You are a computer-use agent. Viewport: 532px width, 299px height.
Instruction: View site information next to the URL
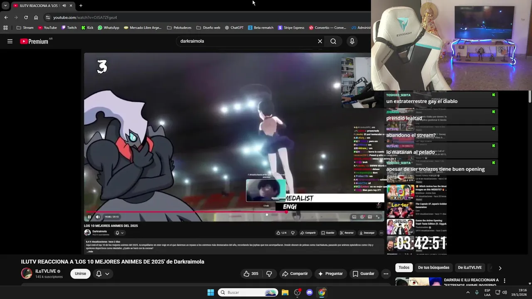pos(48,17)
